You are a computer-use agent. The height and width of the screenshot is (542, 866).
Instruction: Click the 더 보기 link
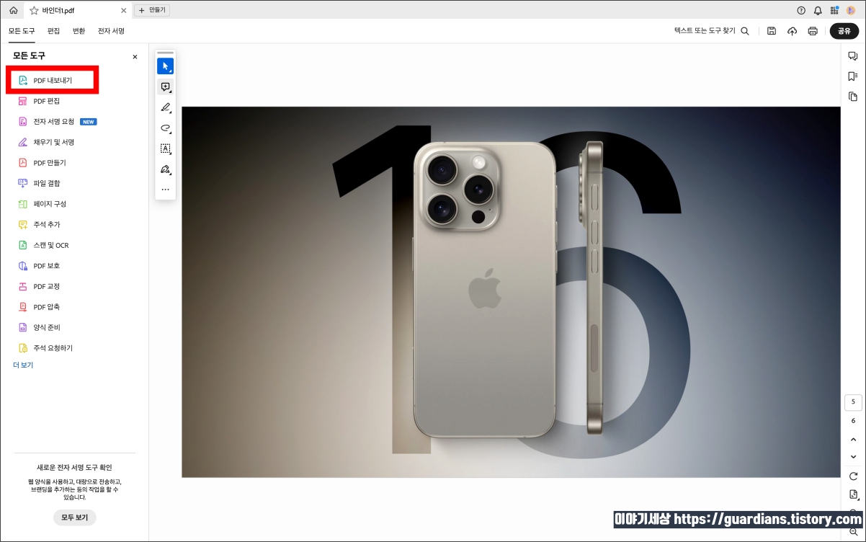pyautogui.click(x=23, y=365)
